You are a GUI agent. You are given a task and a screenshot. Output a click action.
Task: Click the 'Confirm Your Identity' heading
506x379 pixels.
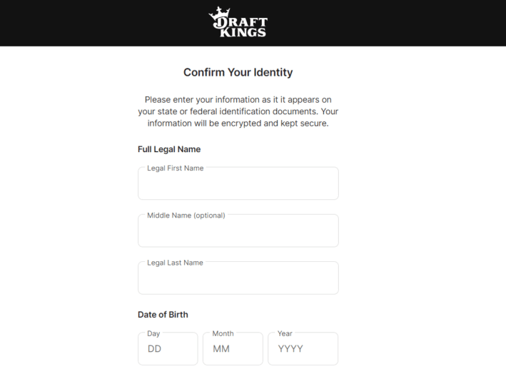coord(238,72)
